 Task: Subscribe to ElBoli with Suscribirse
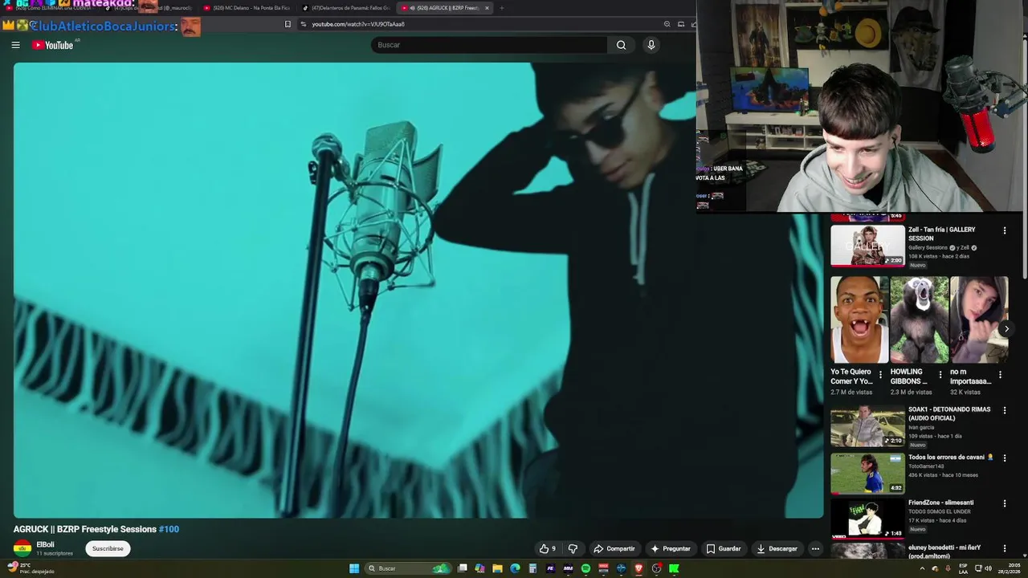click(x=108, y=549)
